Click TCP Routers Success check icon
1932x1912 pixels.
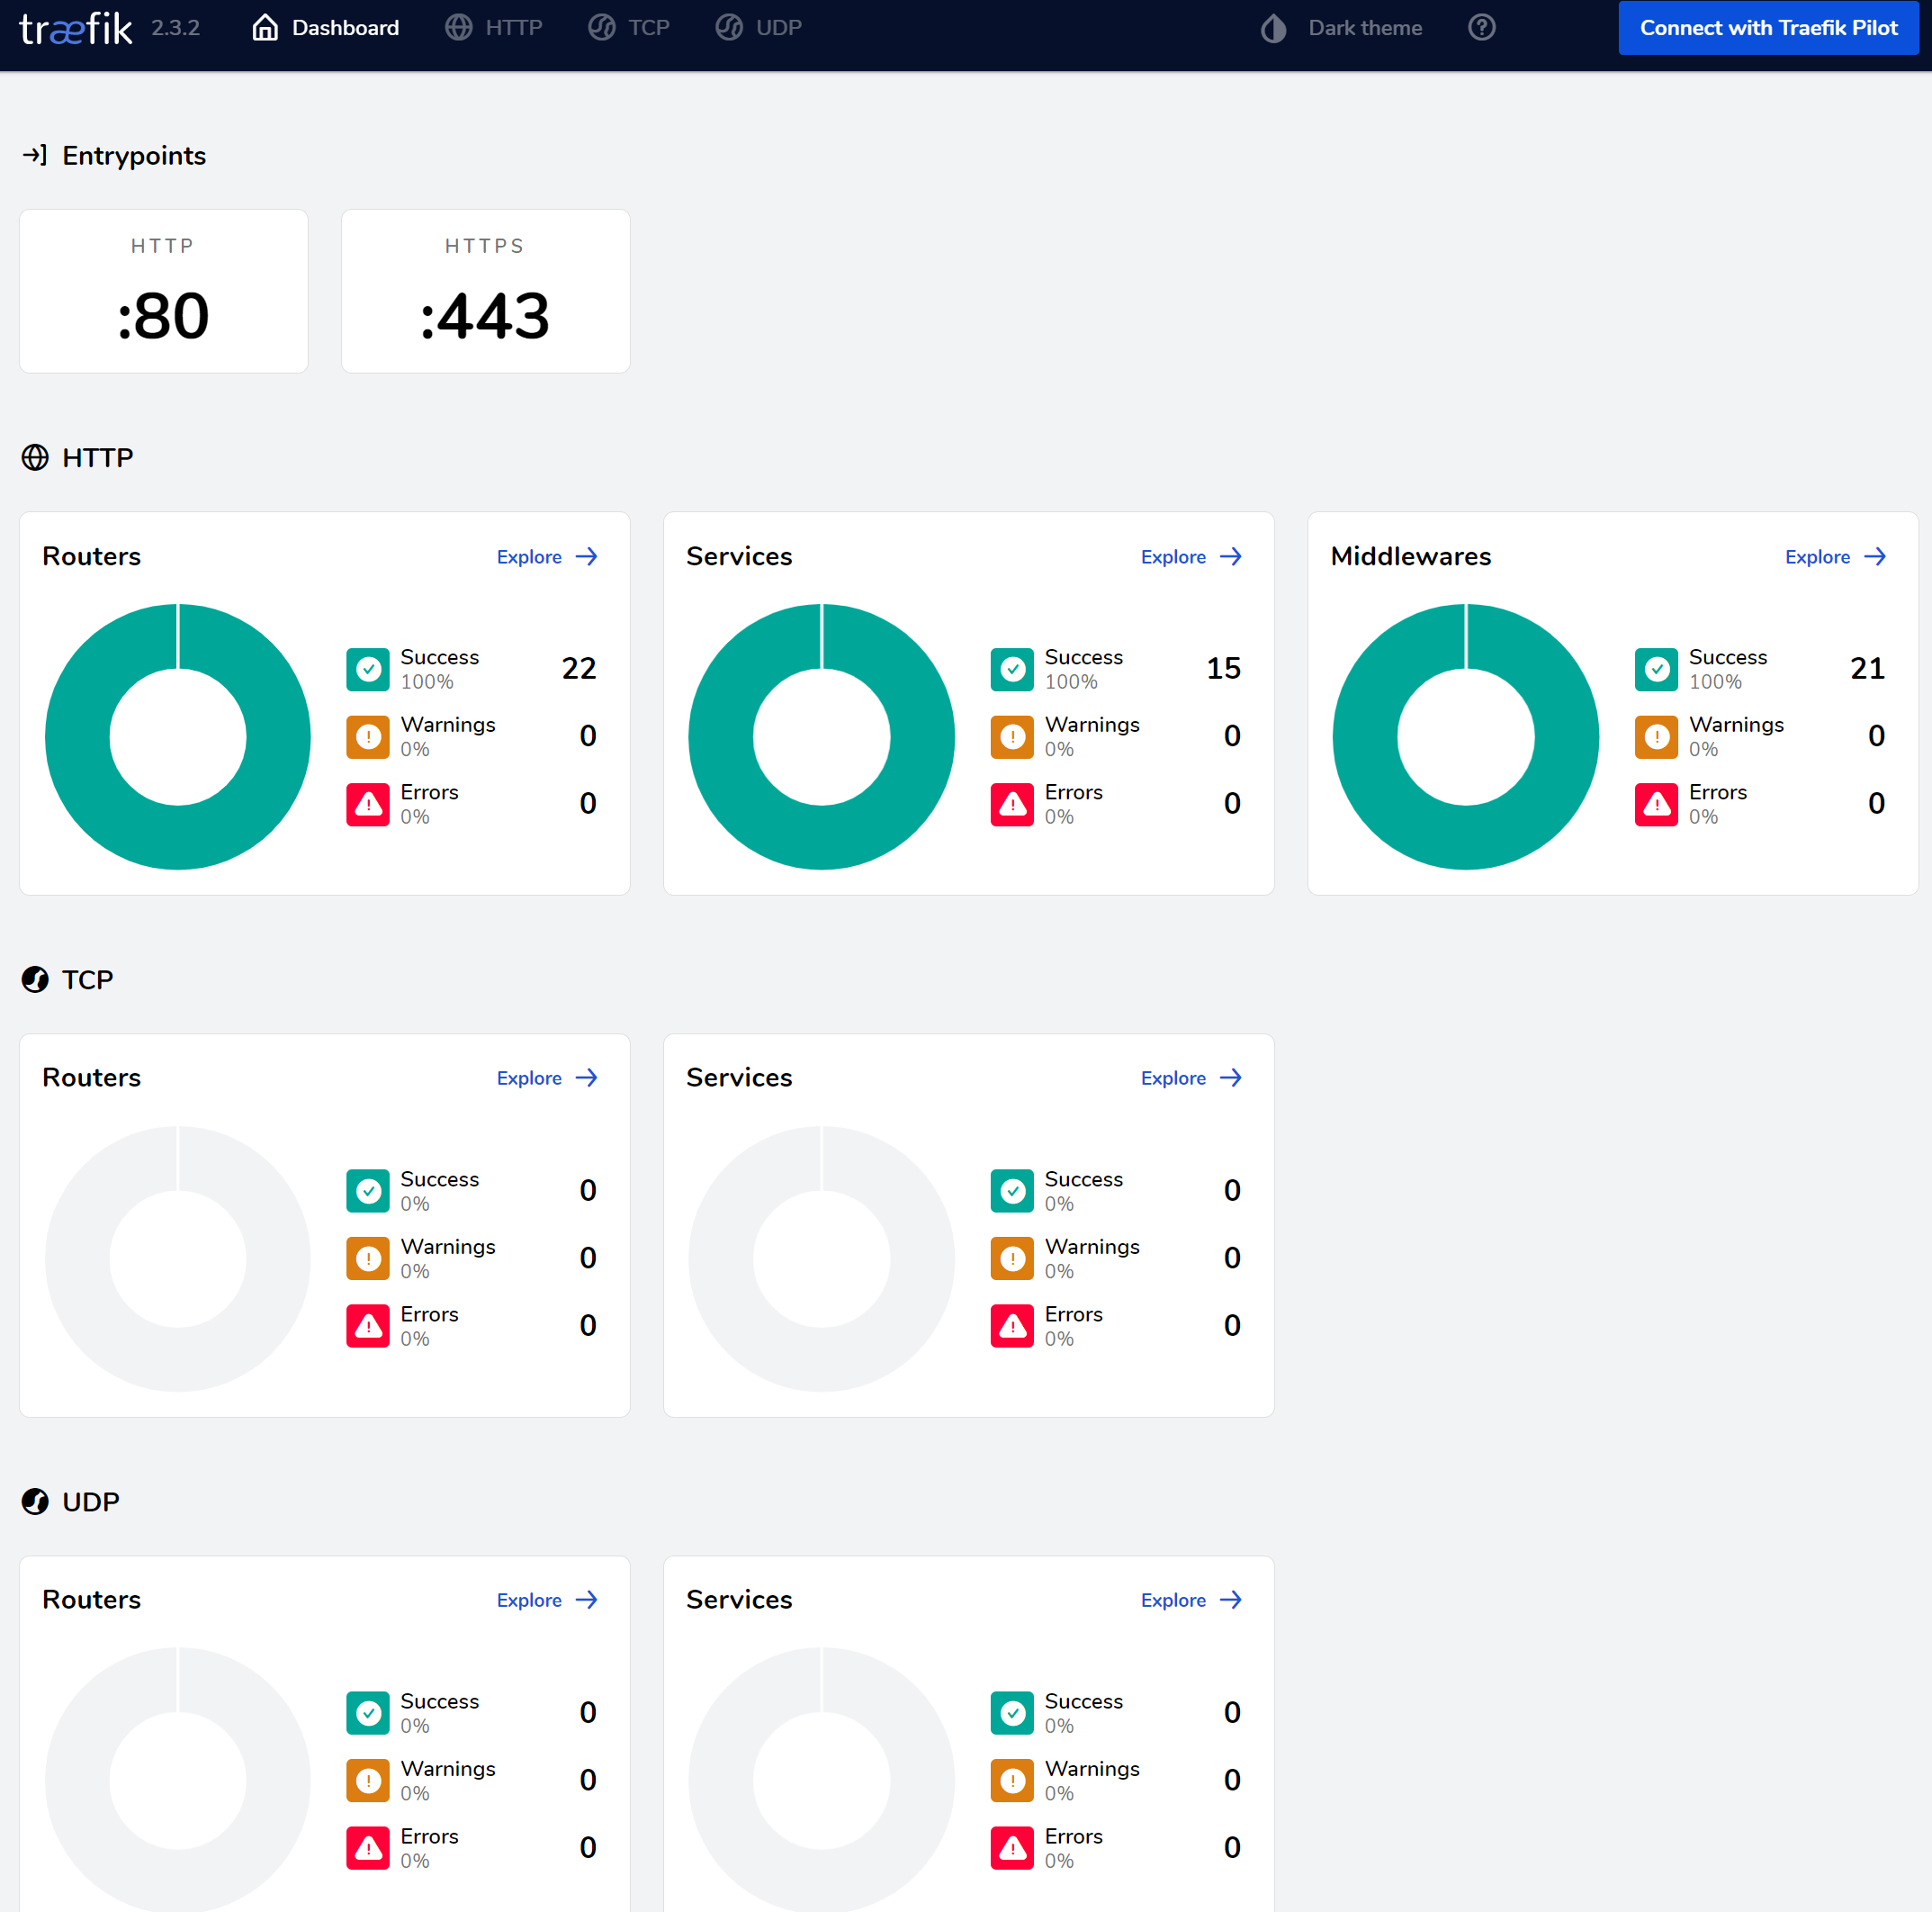coord(368,1192)
